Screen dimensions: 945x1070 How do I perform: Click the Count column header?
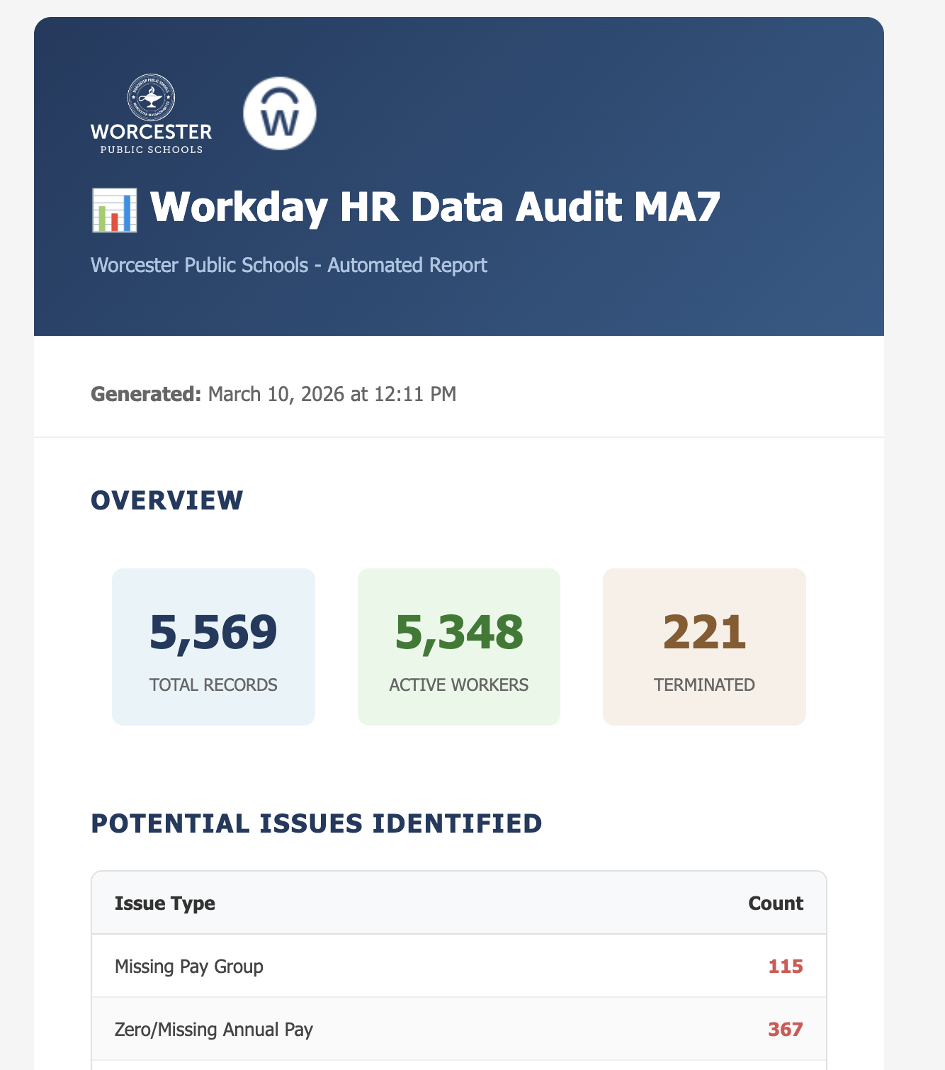click(x=776, y=903)
